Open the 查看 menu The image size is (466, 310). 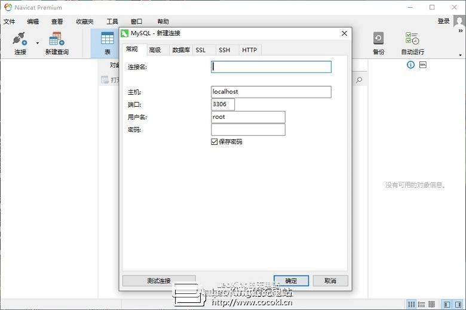coord(57,21)
